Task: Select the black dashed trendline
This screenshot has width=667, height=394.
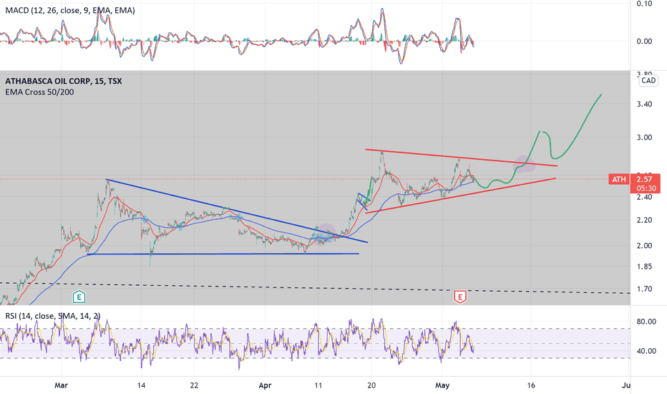Action: tap(315, 288)
